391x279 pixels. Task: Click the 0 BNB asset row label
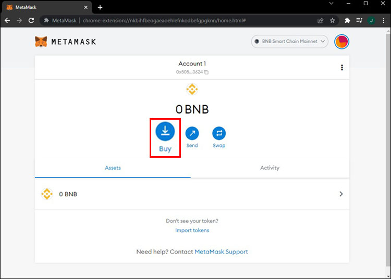(x=68, y=194)
